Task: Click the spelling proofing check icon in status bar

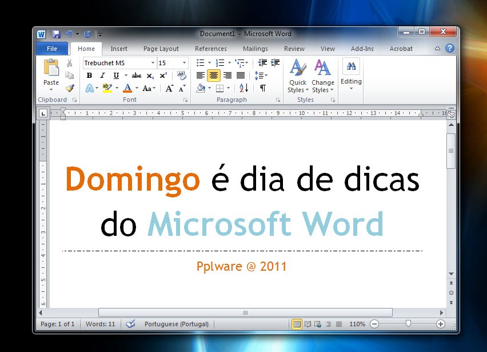Action: tap(130, 324)
